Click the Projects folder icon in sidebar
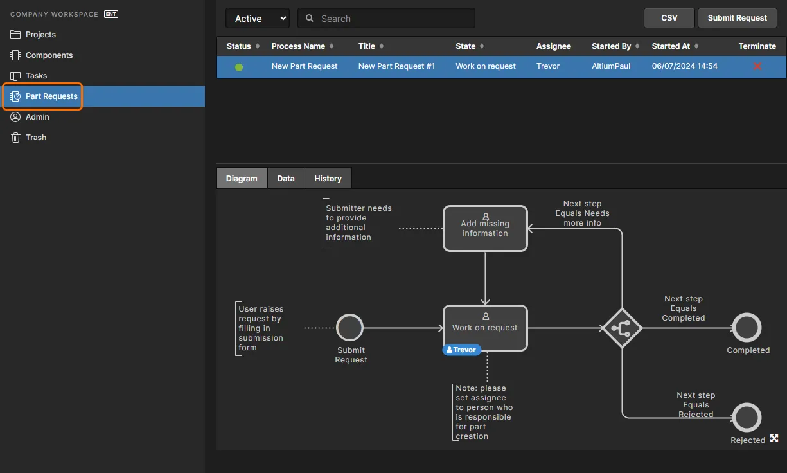 coord(15,35)
